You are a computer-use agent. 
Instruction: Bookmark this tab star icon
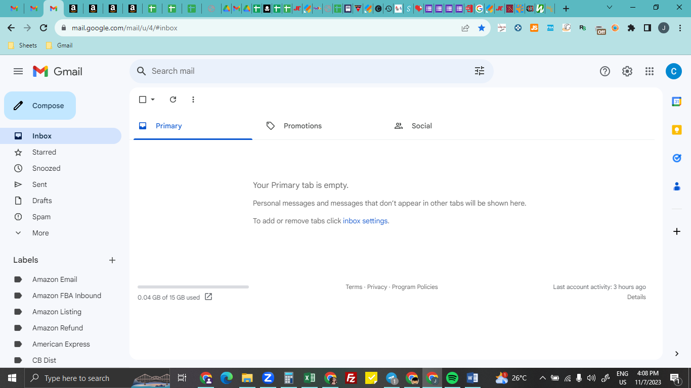(482, 28)
